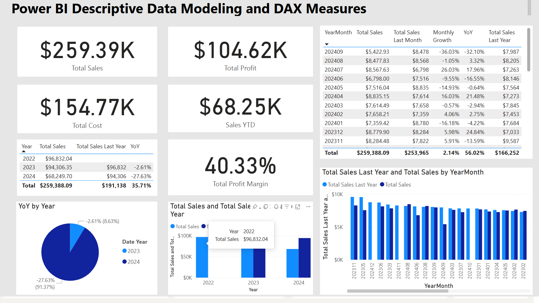The image size is (539, 303).
Task: Toggle sort arrow under Year header
Action: click(24, 151)
